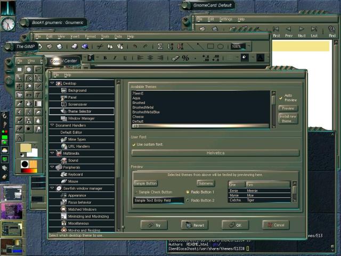
Task: Click the Sum icon in Gnumeric toolbar
Action: [x=160, y=46]
